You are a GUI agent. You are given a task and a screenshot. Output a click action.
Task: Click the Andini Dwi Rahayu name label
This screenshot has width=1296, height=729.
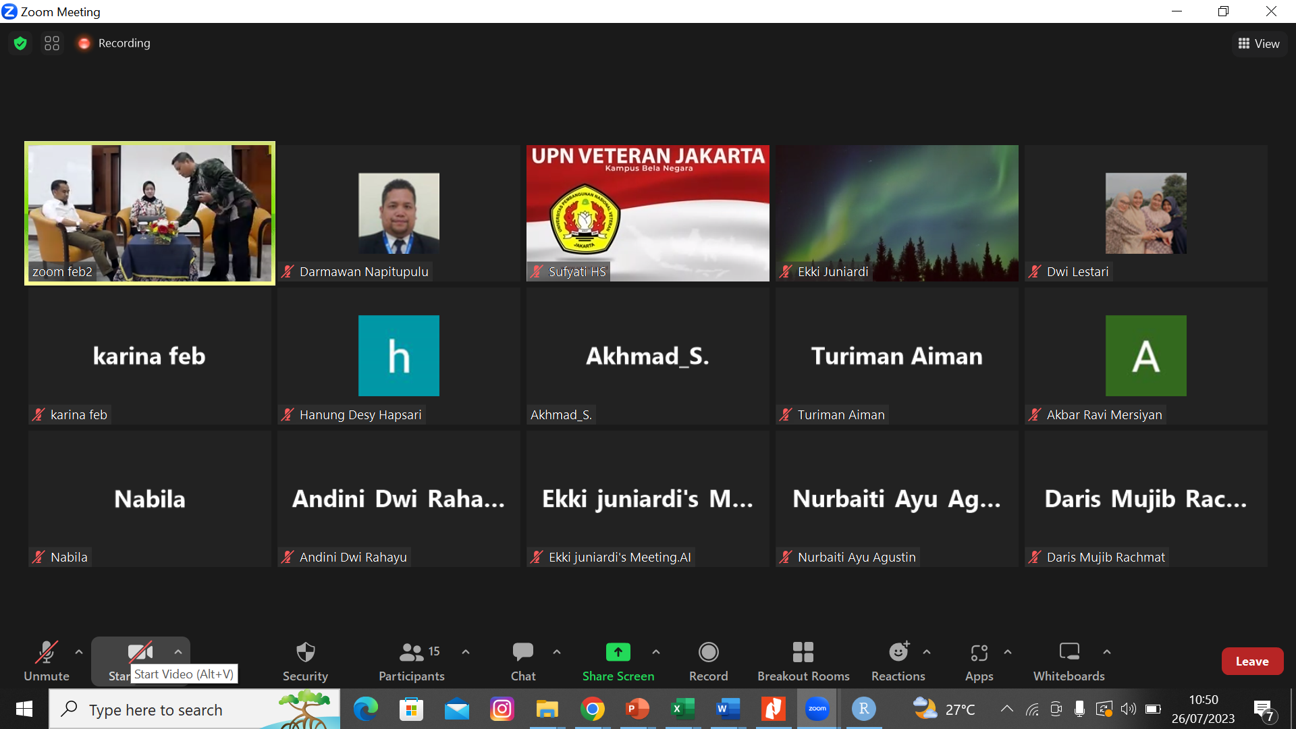point(353,557)
